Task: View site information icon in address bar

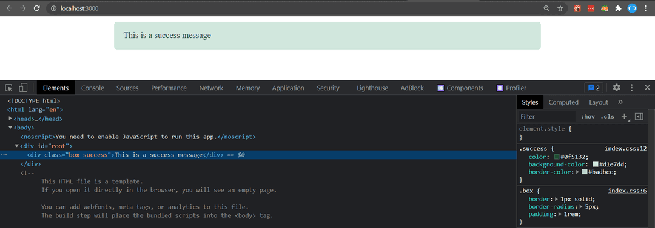Action: tap(54, 8)
